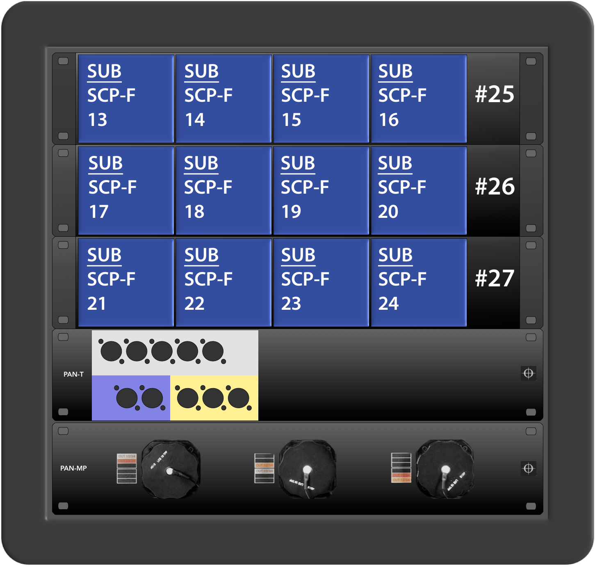Click the first XLR connector in the yellow section
This screenshot has width=595, height=567.
pos(188,398)
